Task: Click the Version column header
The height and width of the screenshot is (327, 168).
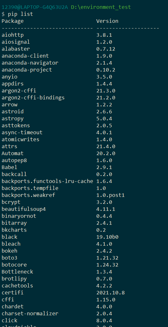Action: (x=107, y=21)
